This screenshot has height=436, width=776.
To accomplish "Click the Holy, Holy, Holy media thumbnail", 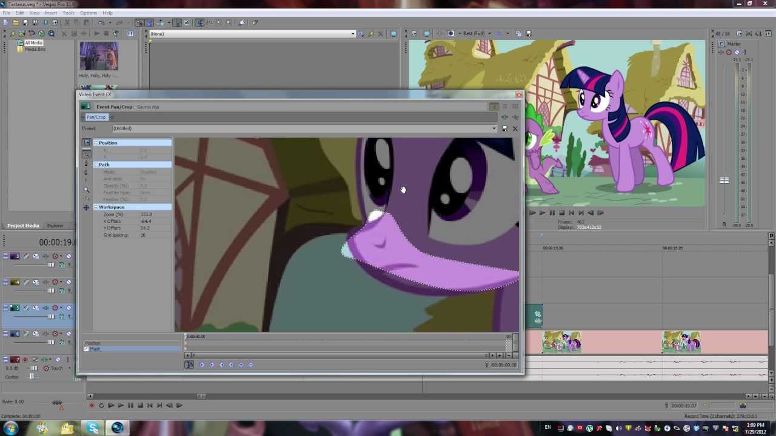I will 98,56.
